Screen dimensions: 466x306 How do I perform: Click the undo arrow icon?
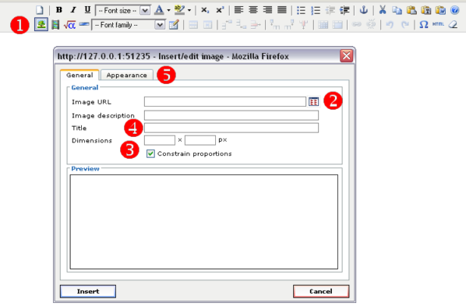[390, 25]
